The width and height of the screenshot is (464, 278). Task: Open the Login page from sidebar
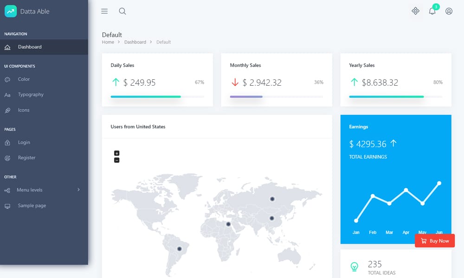point(24,142)
